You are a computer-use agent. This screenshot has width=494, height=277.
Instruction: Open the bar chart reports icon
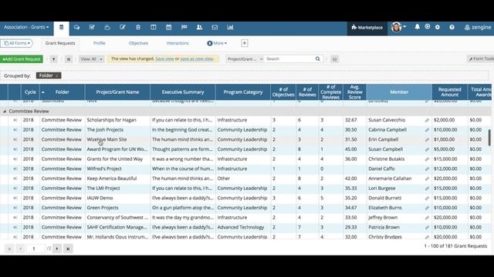pyautogui.click(x=230, y=28)
